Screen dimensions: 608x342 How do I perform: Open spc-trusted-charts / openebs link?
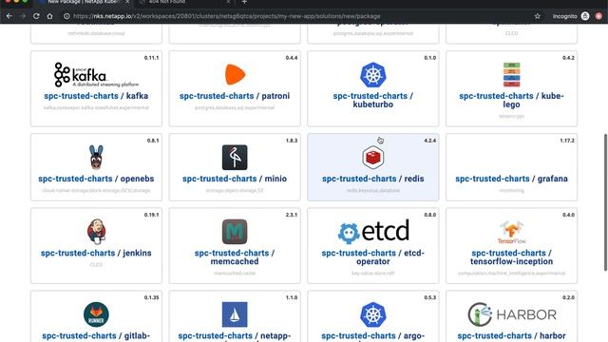click(x=96, y=179)
